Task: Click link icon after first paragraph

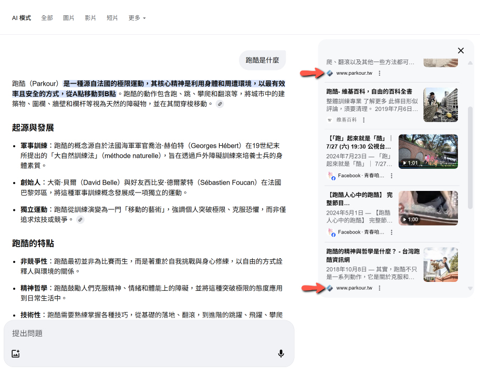Action: [x=220, y=104]
